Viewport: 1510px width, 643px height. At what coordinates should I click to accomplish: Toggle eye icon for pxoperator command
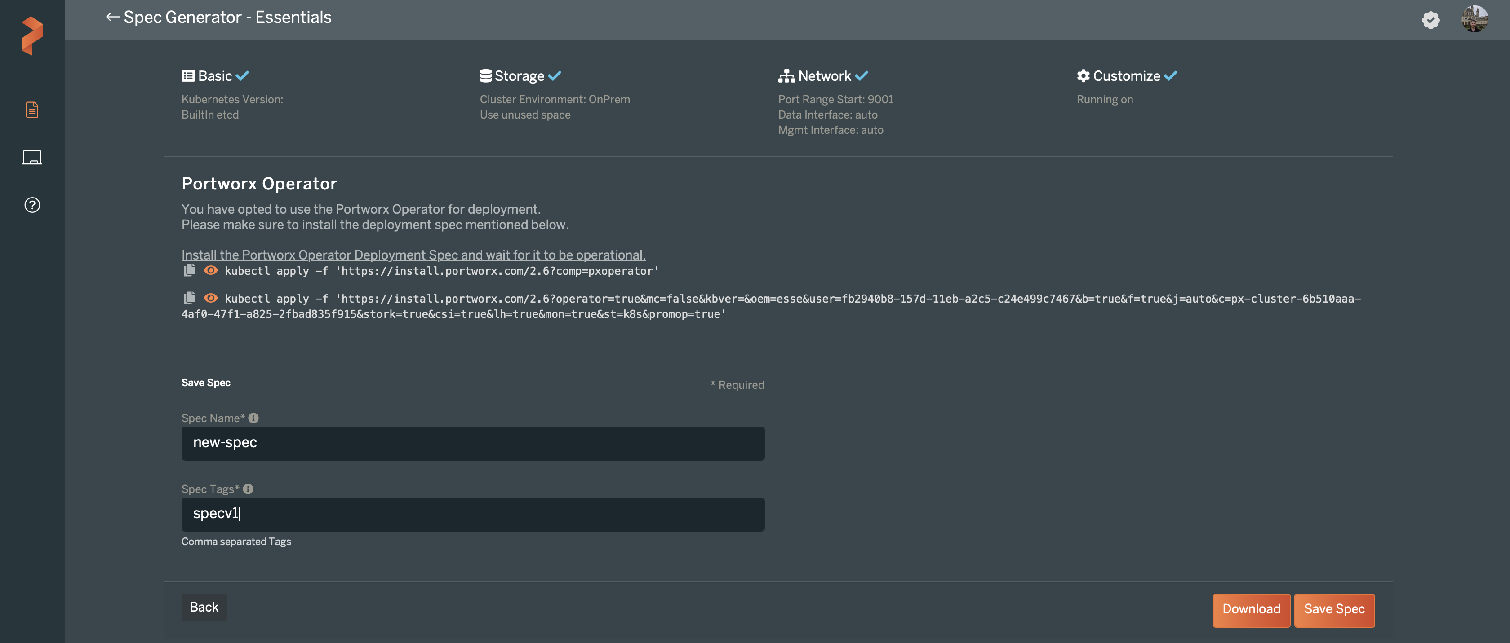tap(210, 271)
